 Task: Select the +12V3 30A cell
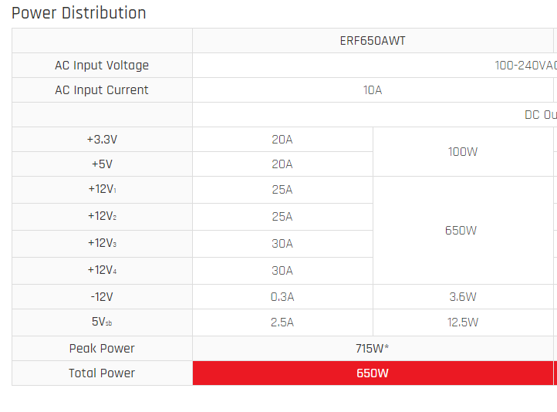click(x=282, y=244)
